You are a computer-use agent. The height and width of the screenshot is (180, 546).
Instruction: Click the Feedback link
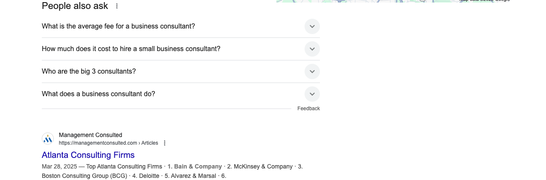tap(308, 109)
